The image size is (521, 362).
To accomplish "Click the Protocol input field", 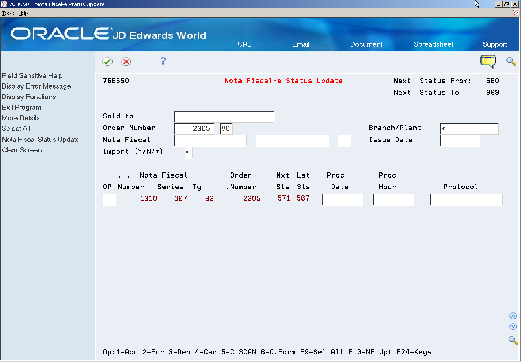I will (x=467, y=199).
